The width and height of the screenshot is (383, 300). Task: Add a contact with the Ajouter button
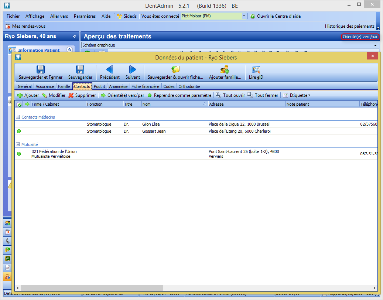(28, 95)
